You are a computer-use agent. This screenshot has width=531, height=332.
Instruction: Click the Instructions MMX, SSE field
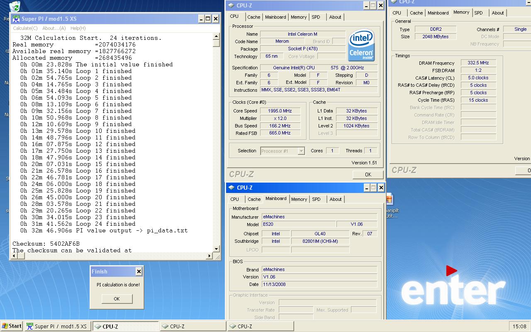(319, 90)
